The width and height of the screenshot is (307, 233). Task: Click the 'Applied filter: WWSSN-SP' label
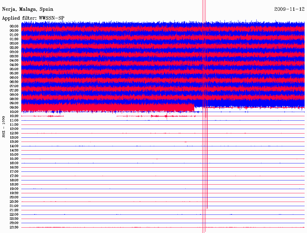tap(33, 18)
